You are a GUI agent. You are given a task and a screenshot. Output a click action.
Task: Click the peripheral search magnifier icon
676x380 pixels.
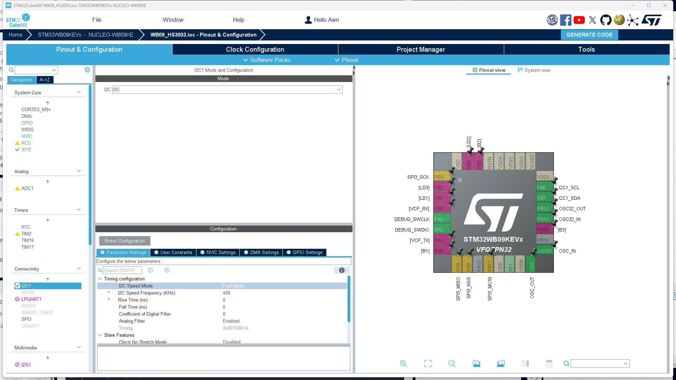tap(11, 70)
